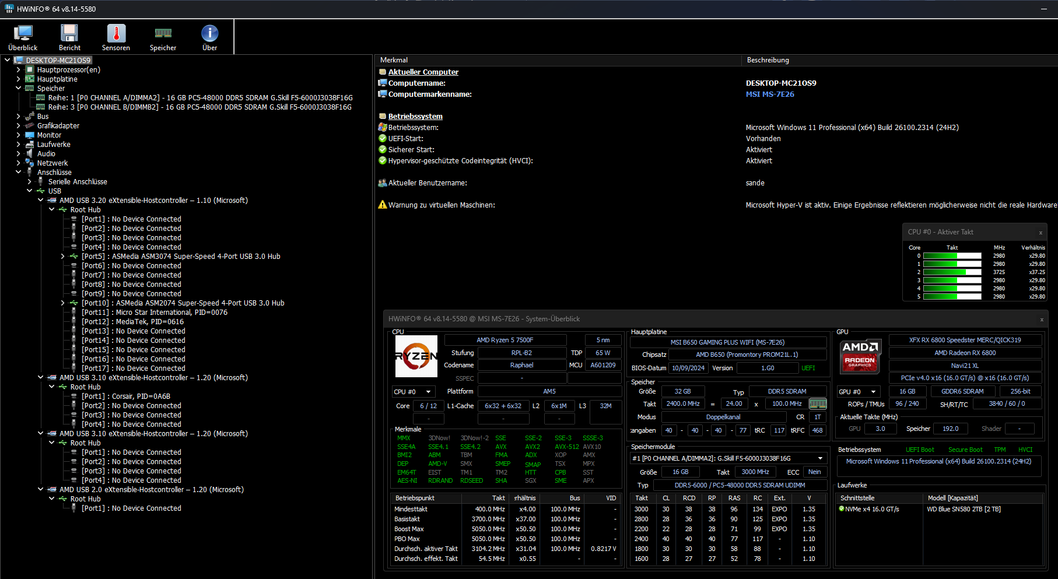
Task: Open the Sensoren thermometer tool
Action: [116, 37]
